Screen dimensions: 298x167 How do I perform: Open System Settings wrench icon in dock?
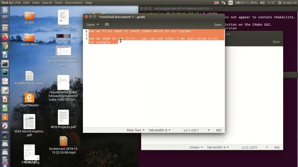[5, 126]
